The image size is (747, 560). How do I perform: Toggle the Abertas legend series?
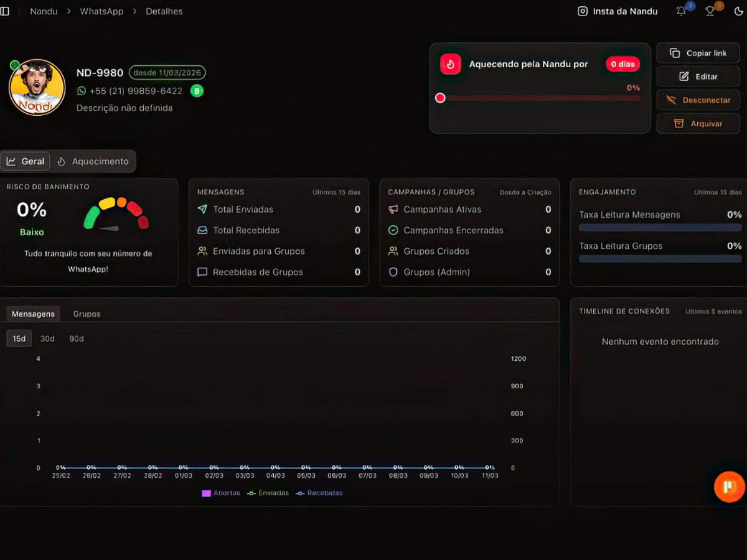point(220,493)
